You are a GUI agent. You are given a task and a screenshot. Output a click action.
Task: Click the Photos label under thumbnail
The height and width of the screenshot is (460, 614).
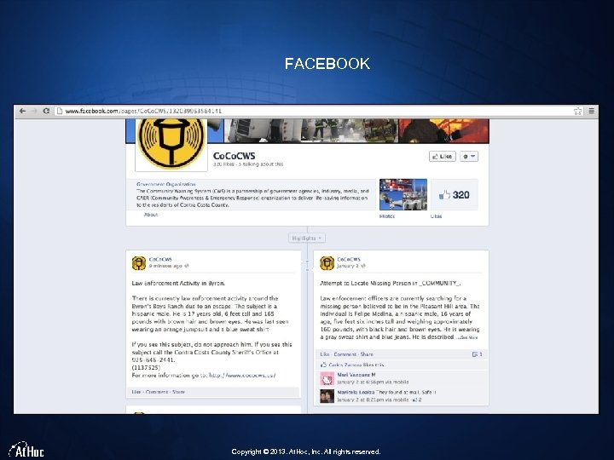pyautogui.click(x=387, y=216)
